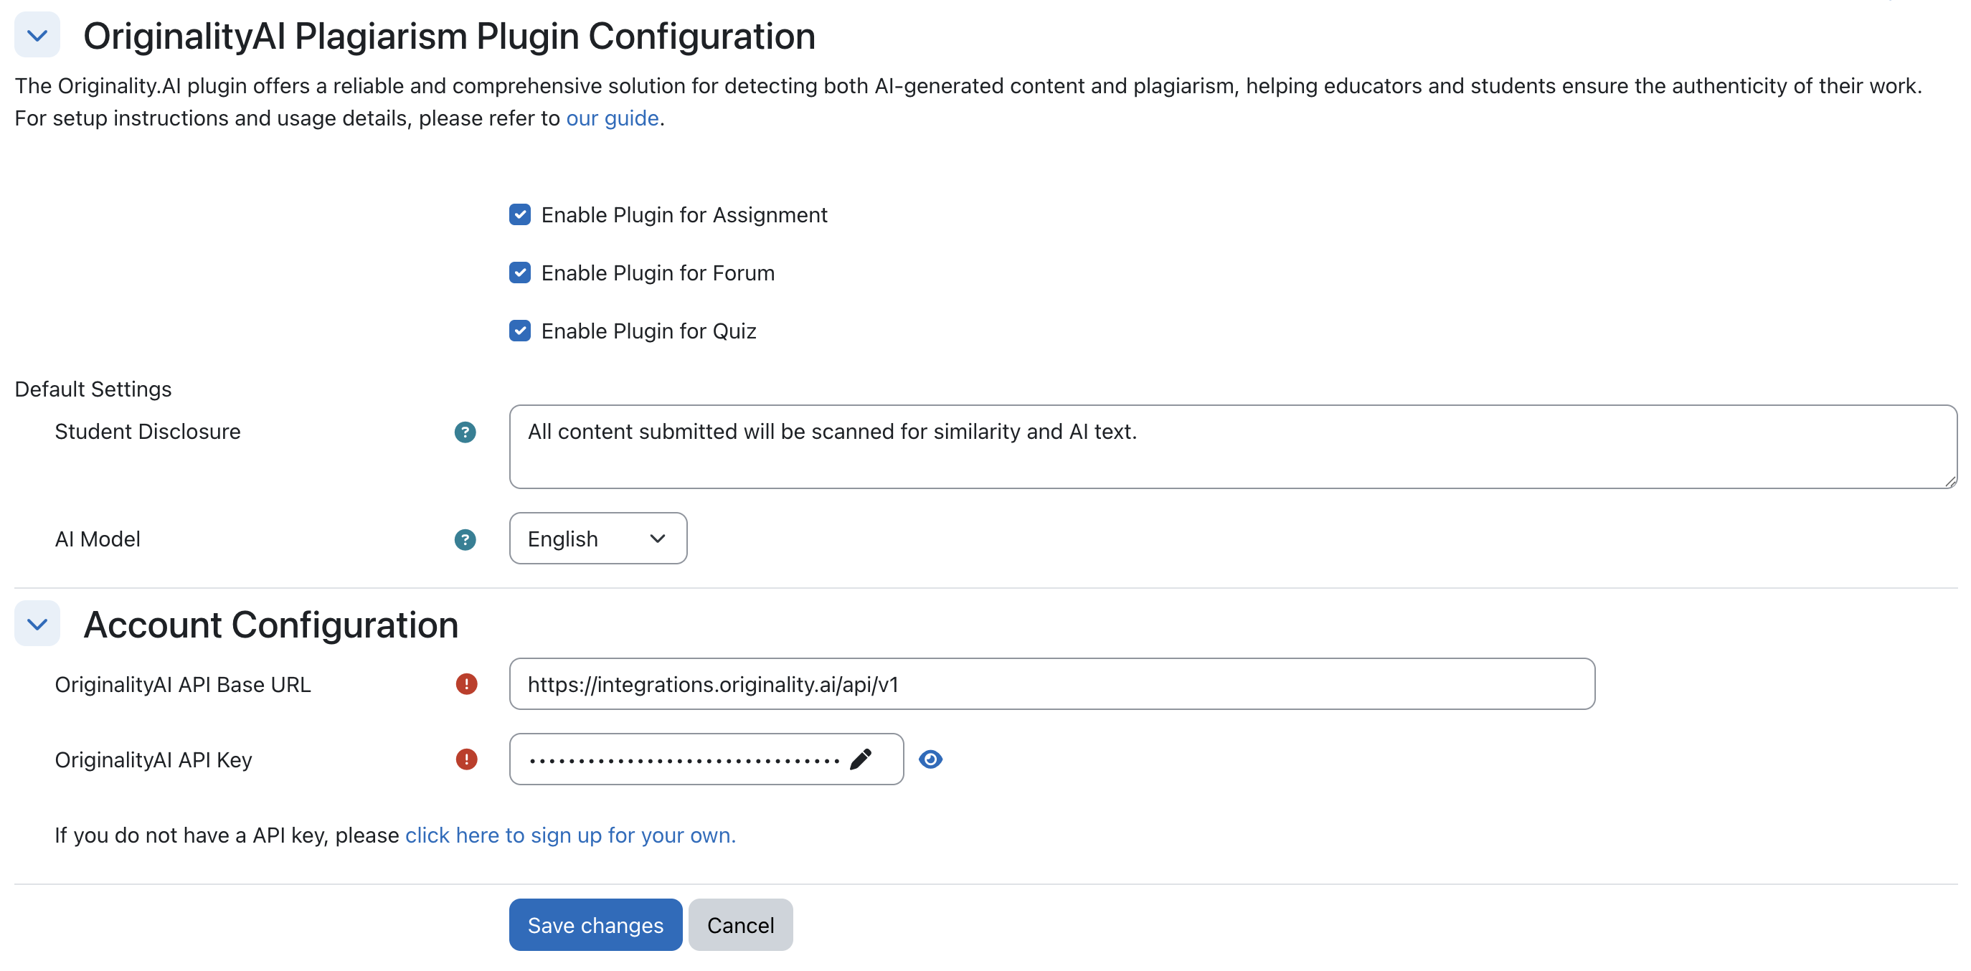Open the AI Model dropdown
The width and height of the screenshot is (1971, 971).
point(597,539)
